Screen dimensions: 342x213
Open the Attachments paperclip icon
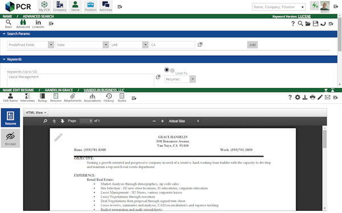point(72,98)
